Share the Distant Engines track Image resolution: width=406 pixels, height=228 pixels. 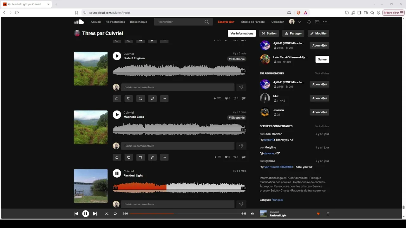tap(117, 98)
